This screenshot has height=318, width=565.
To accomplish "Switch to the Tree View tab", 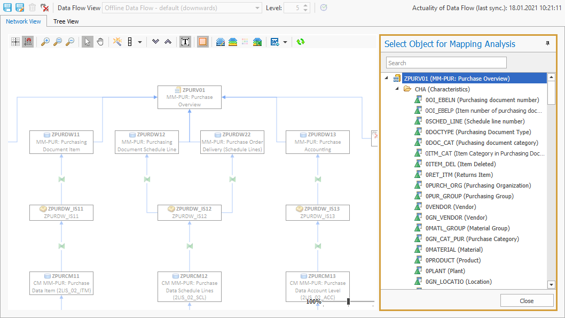I will pyautogui.click(x=66, y=21).
